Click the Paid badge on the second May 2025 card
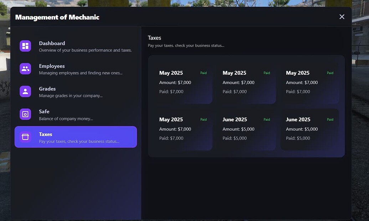The image size is (369, 221). pos(267,73)
